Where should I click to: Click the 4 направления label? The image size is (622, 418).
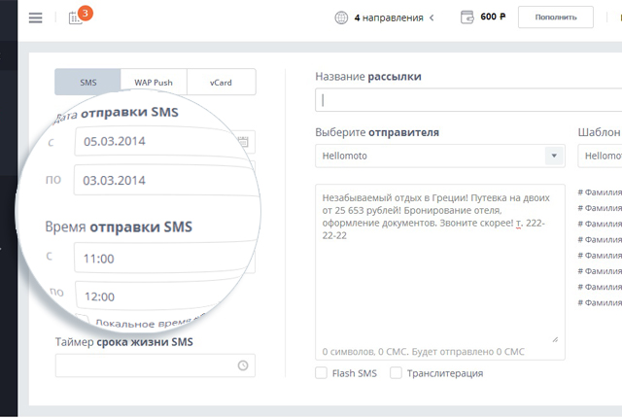point(389,17)
